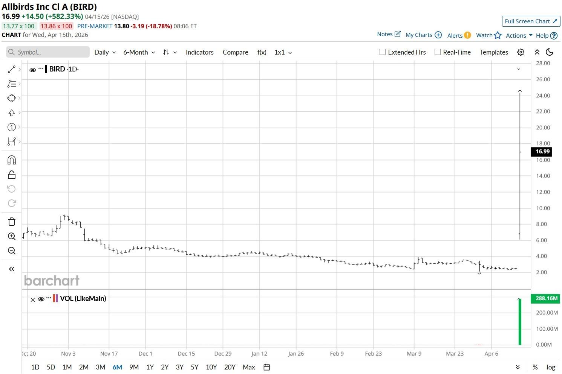
Task: Toggle BIRD series visibility eye
Action: 33,70
